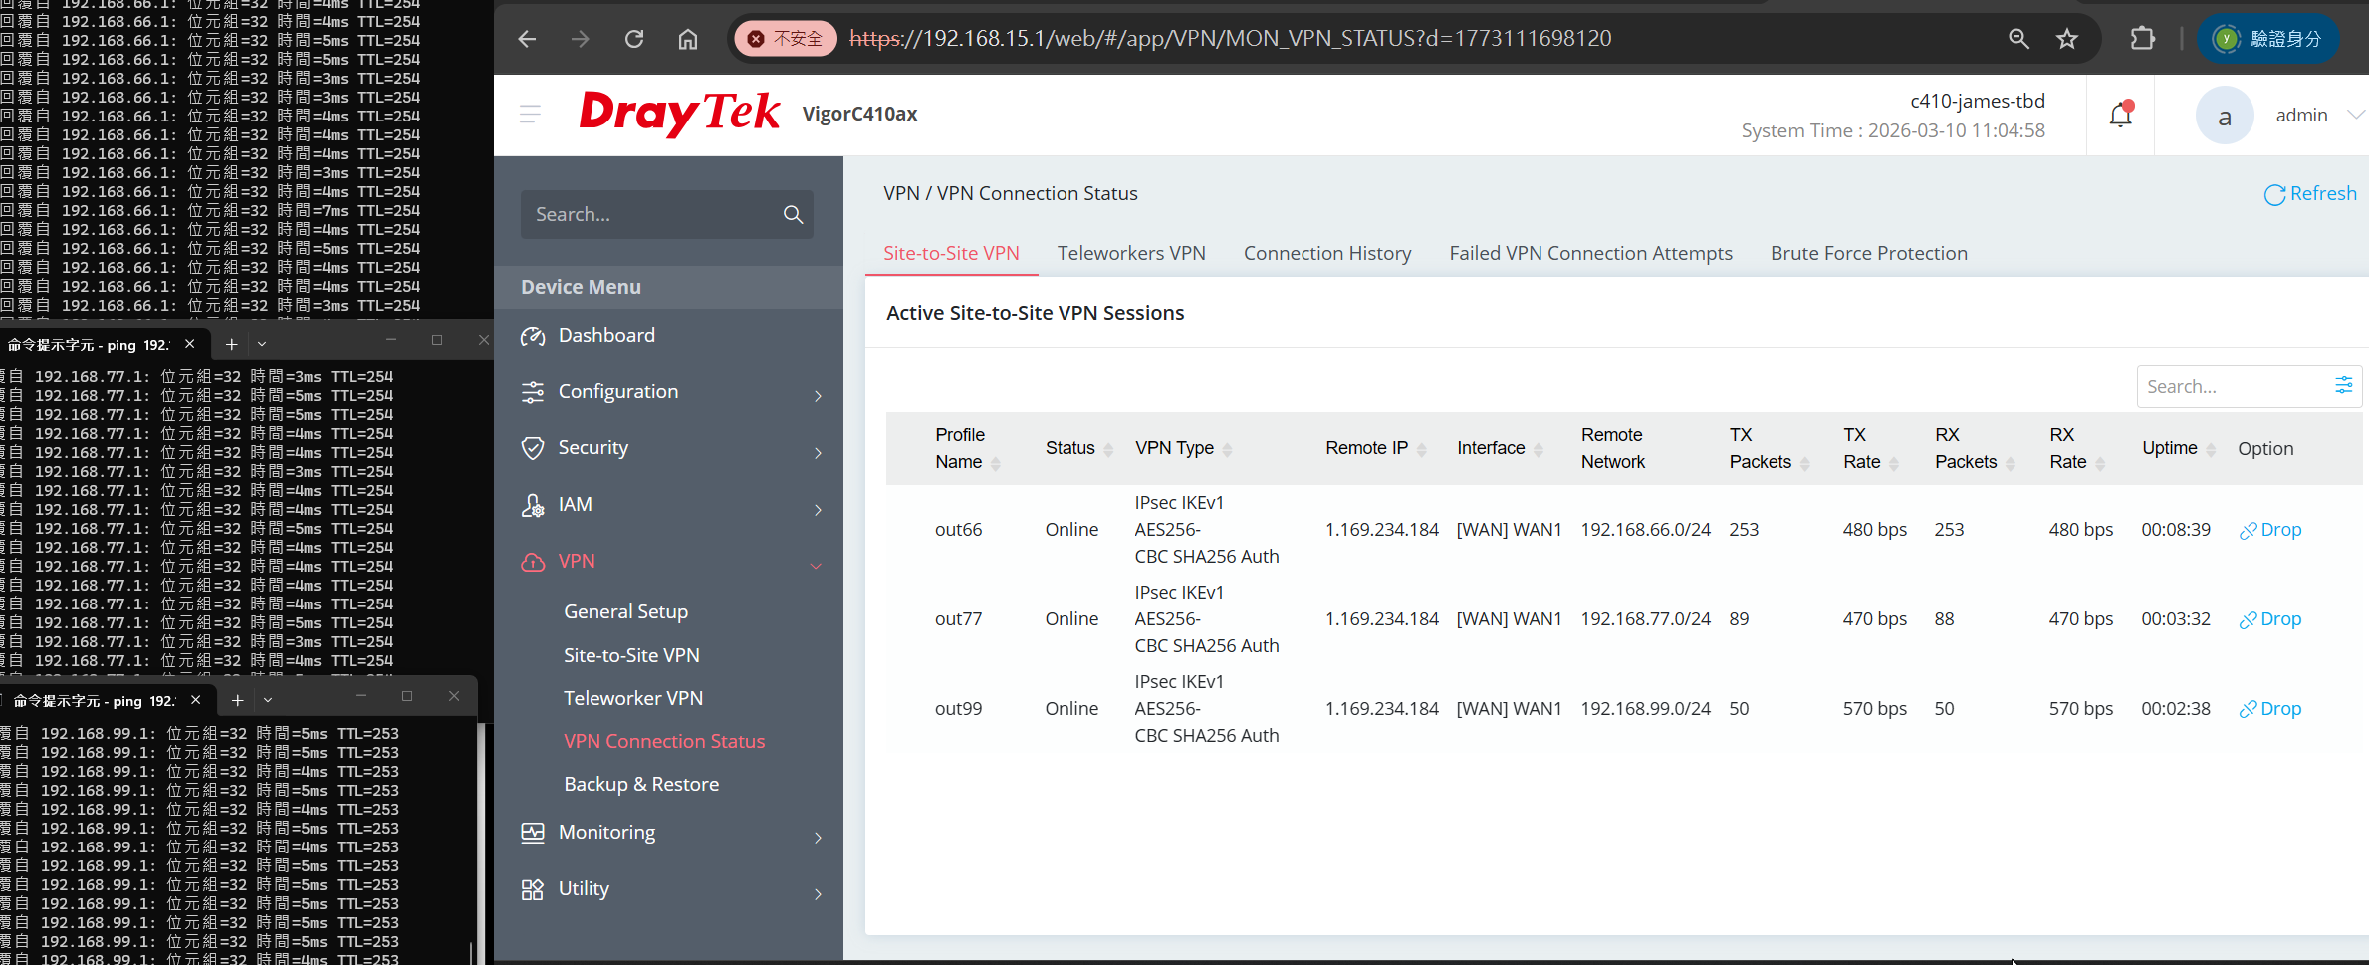The height and width of the screenshot is (965, 2369).
Task: Click the VPN sessions search field
Action: [2229, 386]
